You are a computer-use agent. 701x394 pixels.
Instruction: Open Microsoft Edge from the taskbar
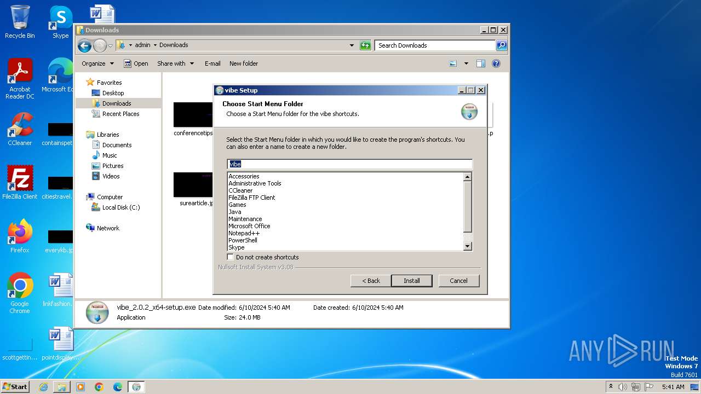[x=118, y=387]
